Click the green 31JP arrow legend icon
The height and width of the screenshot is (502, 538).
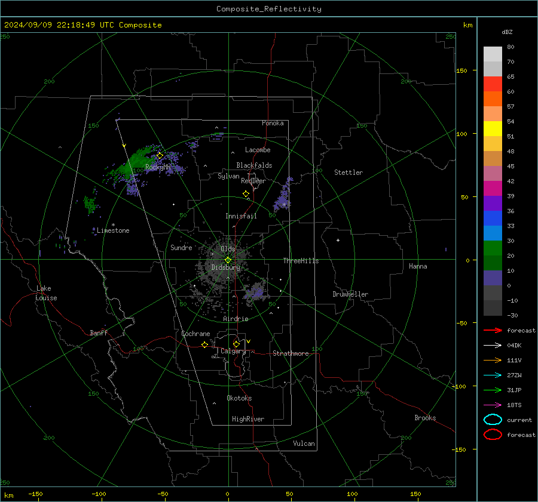(x=493, y=390)
